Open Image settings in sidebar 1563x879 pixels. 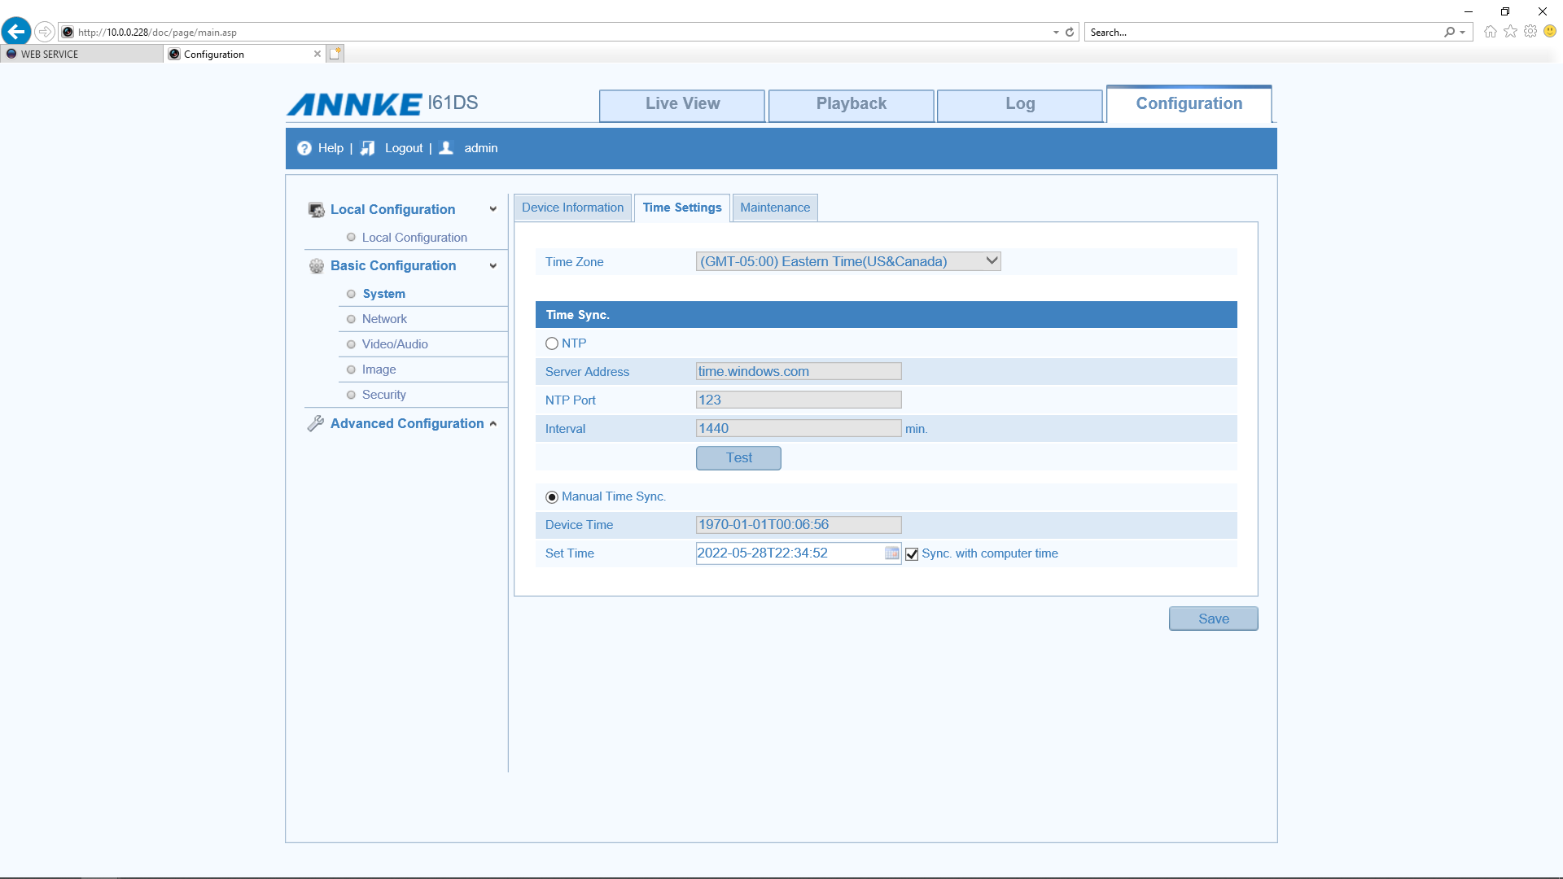click(379, 370)
